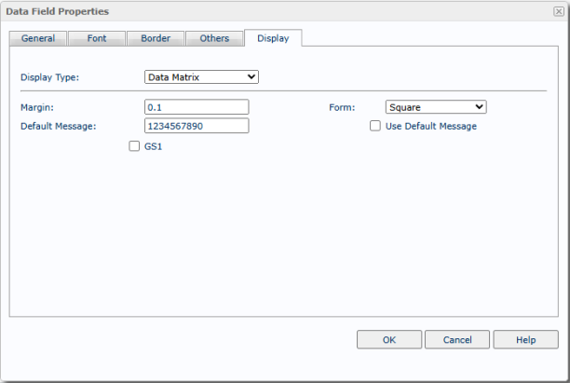Screen dimensions: 570x383
Task: Click the Form label text
Action: (x=342, y=107)
